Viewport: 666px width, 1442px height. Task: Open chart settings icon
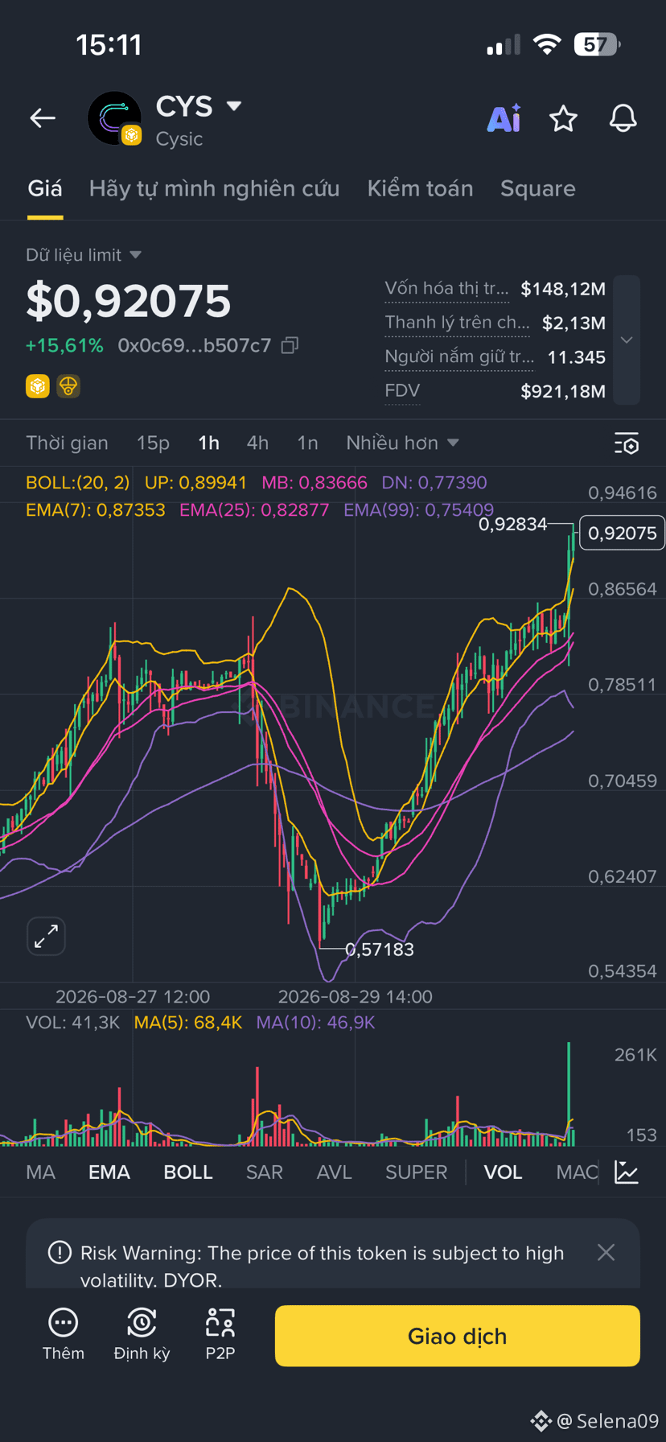627,443
